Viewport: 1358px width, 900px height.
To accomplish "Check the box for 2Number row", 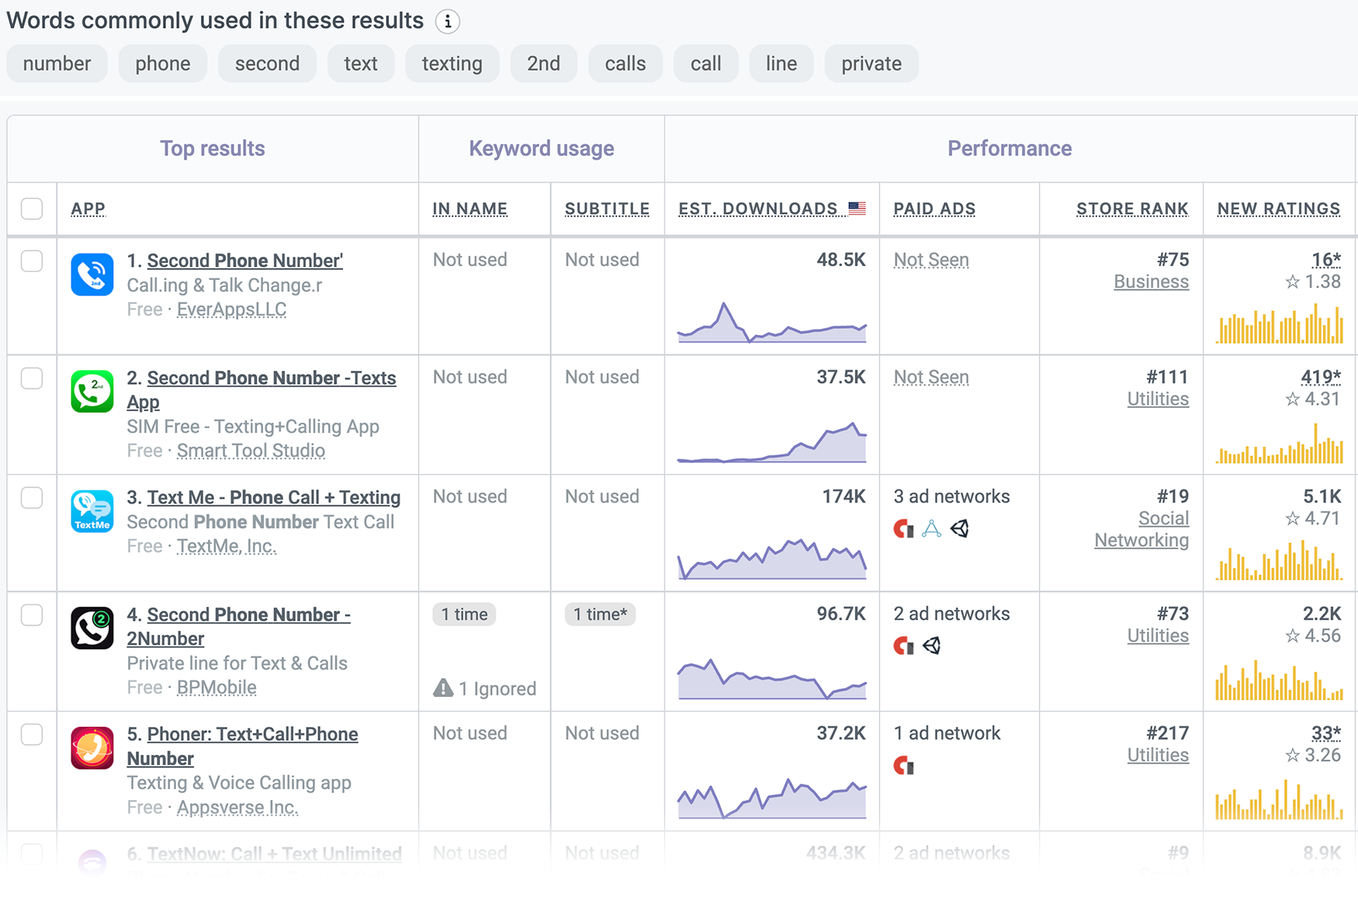I will tap(32, 614).
